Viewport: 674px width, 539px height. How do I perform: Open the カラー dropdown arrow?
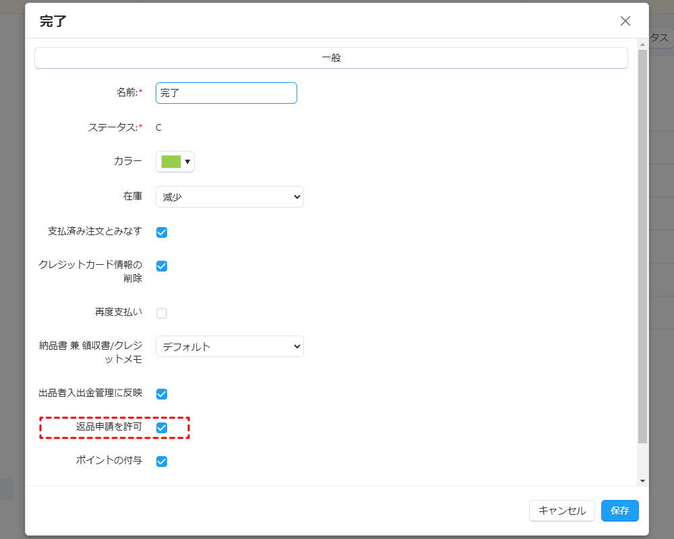click(187, 162)
